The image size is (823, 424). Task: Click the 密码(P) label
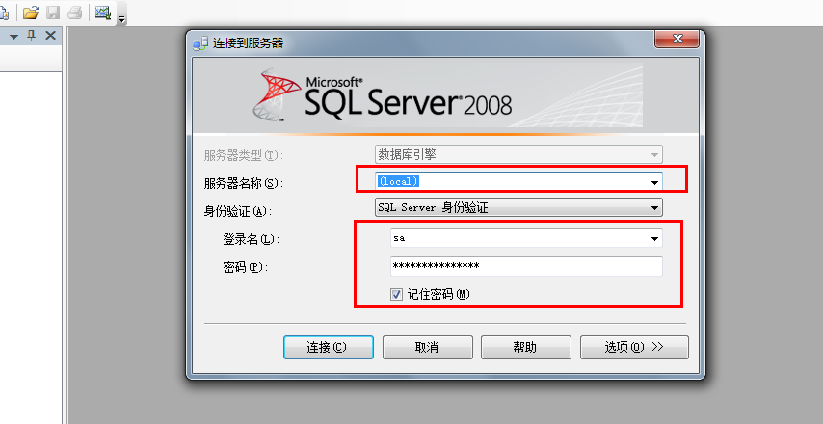245,267
